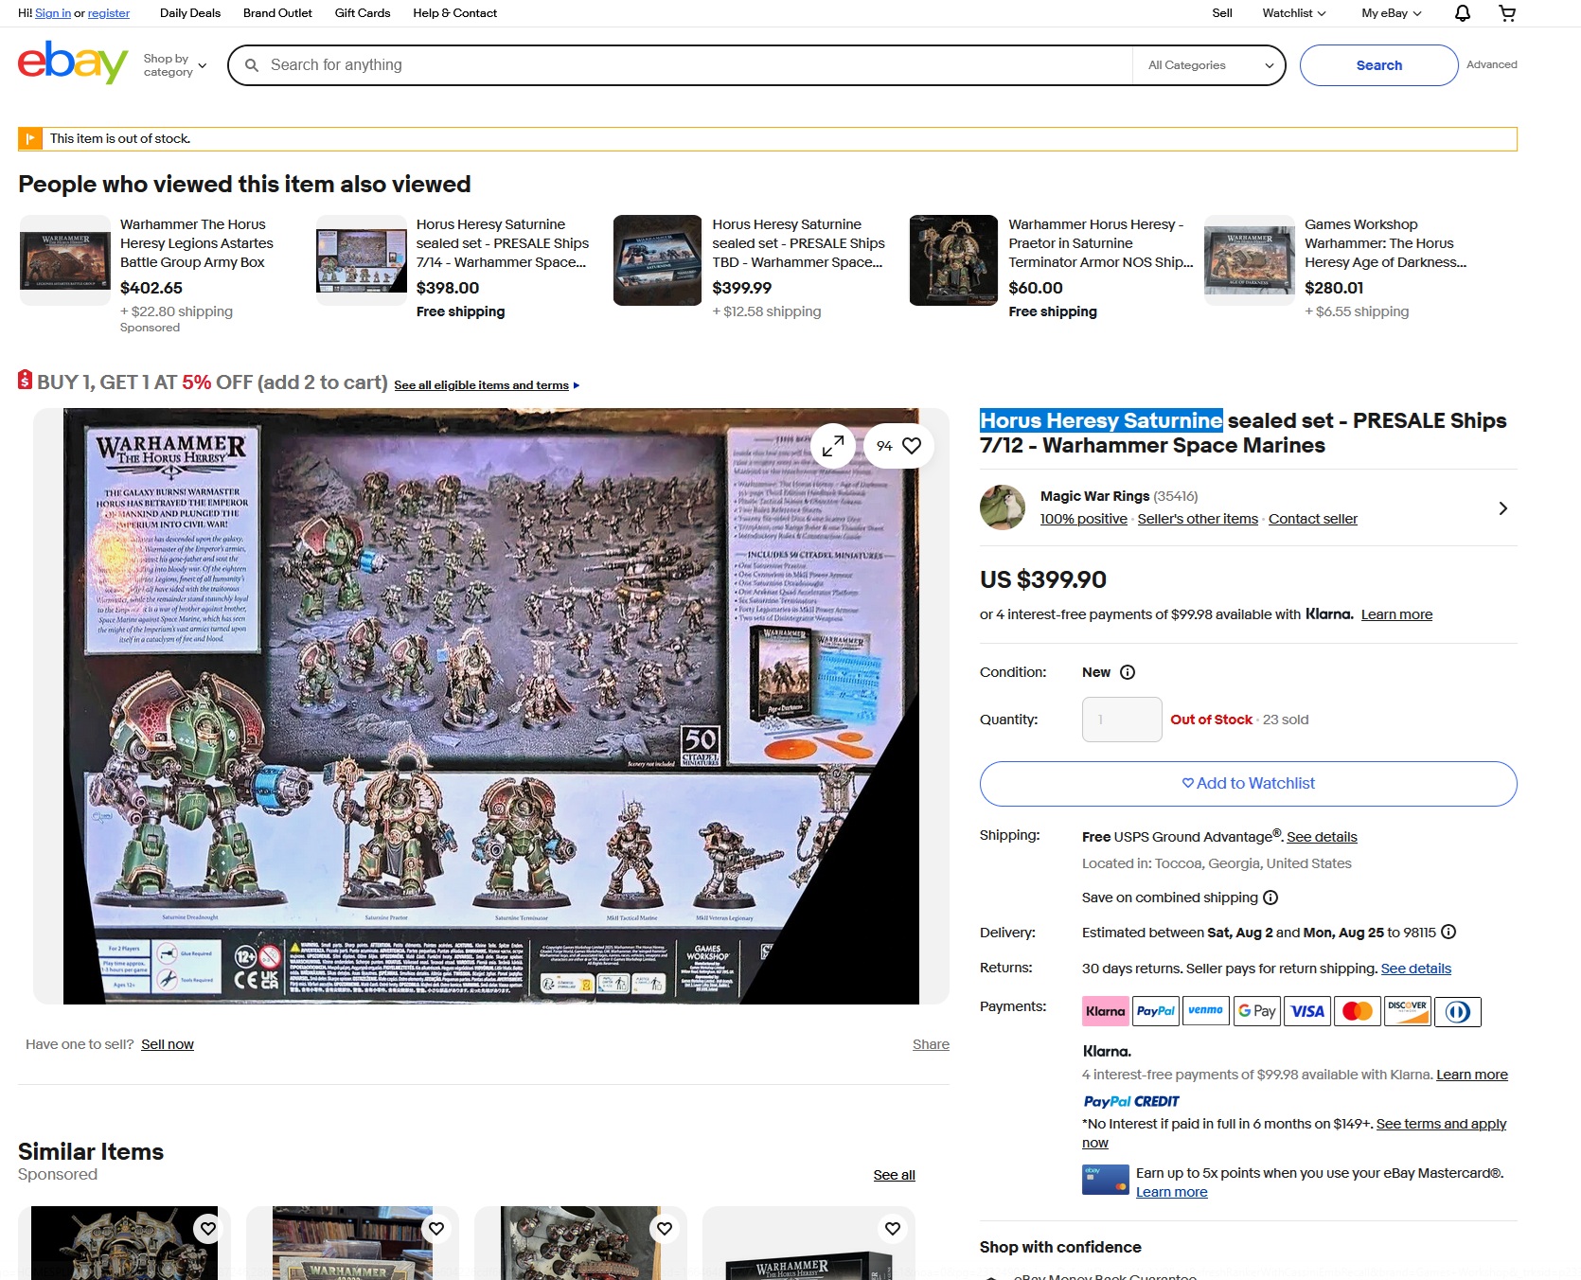Favorite the fourth similar item
Viewport: 1581px width, 1280px height.
tap(893, 1229)
